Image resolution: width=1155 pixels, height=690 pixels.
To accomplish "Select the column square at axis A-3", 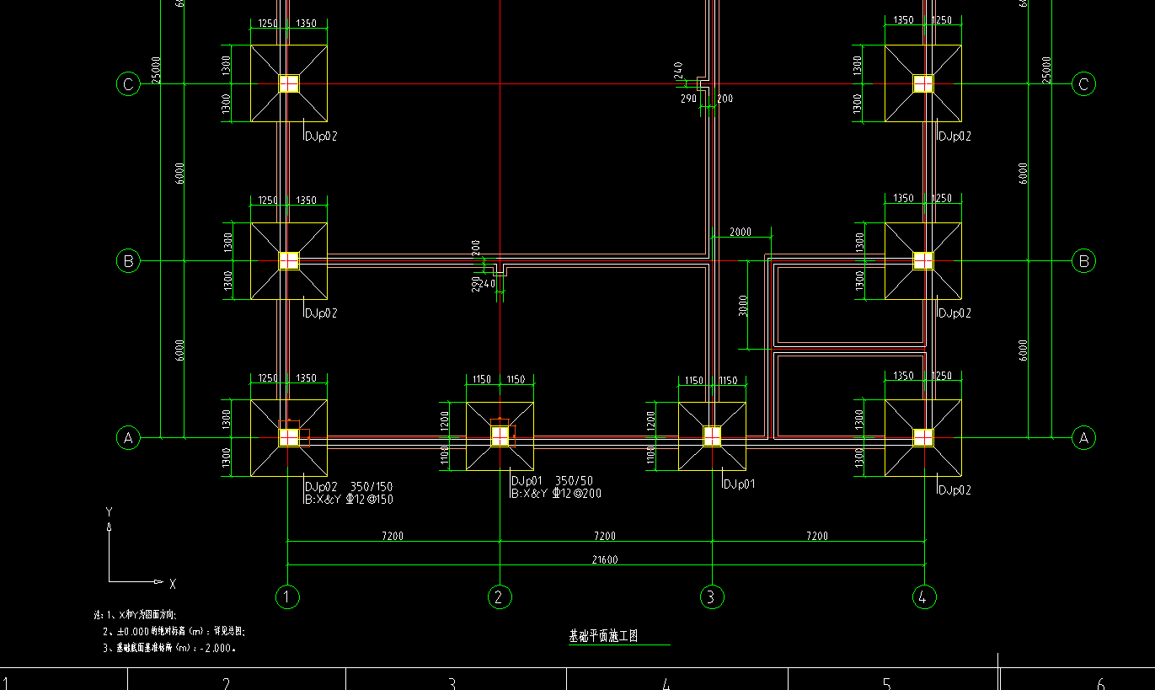I will (713, 436).
